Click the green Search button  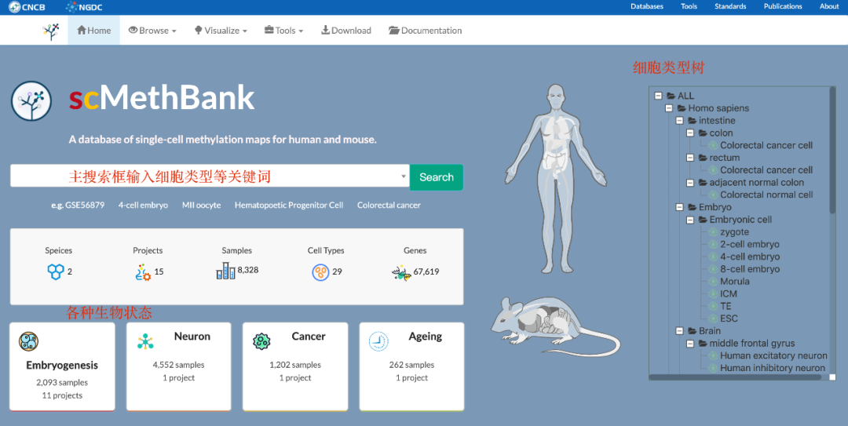[437, 177]
